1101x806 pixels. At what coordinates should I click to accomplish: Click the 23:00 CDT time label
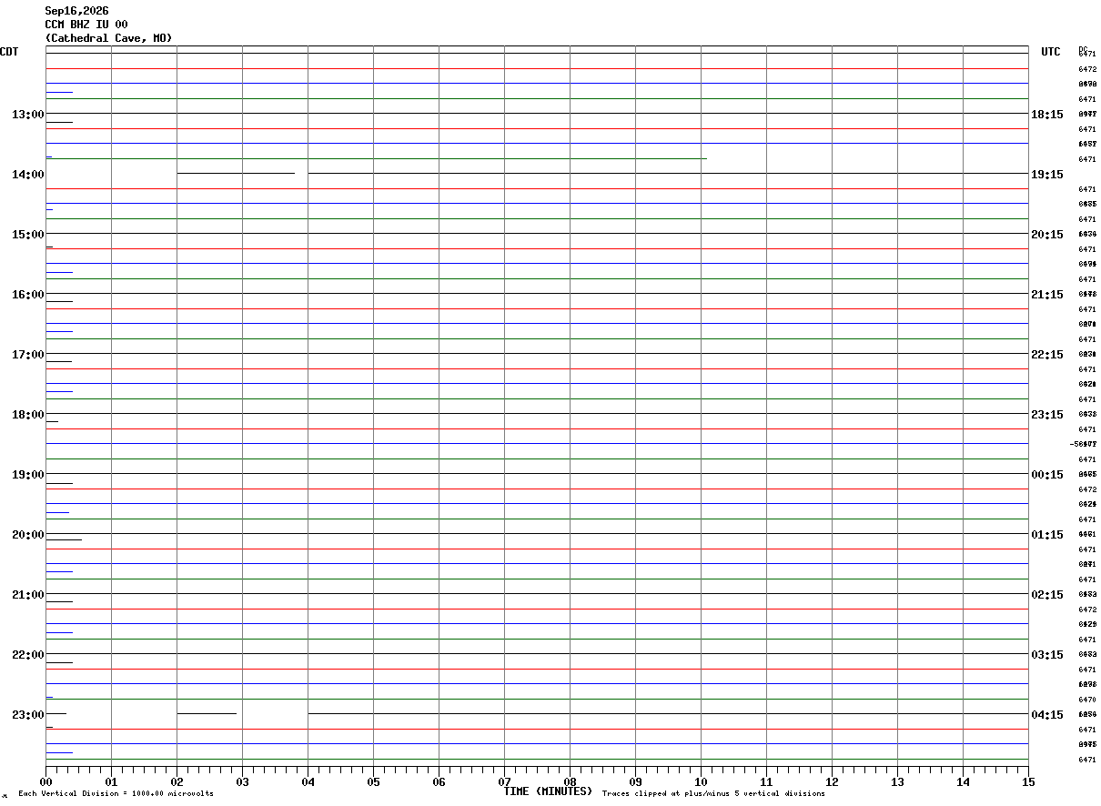coord(27,715)
